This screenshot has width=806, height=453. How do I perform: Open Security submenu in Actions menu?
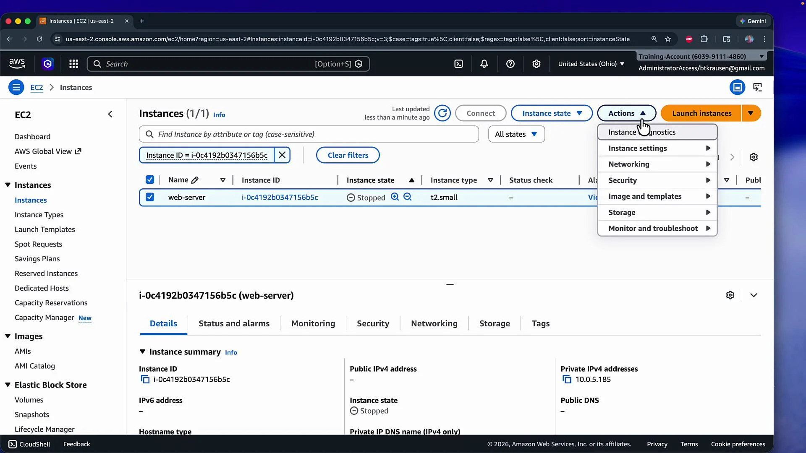(657, 180)
